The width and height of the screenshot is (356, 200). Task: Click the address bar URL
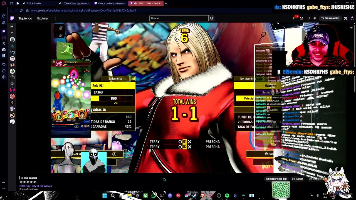pyautogui.click(x=83, y=11)
